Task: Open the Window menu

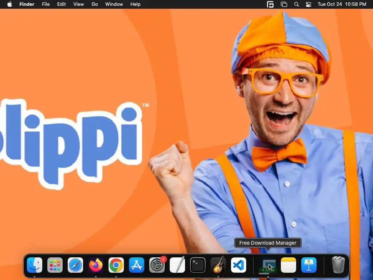Action: tap(114, 4)
